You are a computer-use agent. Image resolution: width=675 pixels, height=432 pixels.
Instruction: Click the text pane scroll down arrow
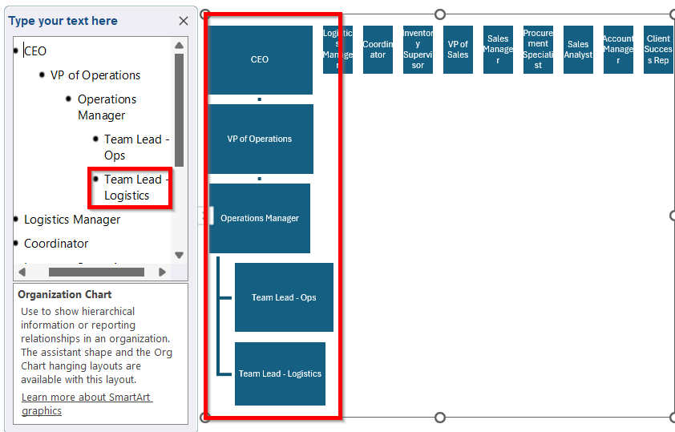pos(179,255)
